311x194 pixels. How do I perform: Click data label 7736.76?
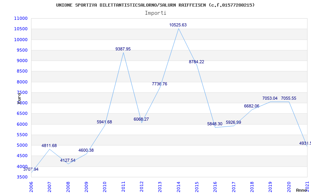[160, 84]
